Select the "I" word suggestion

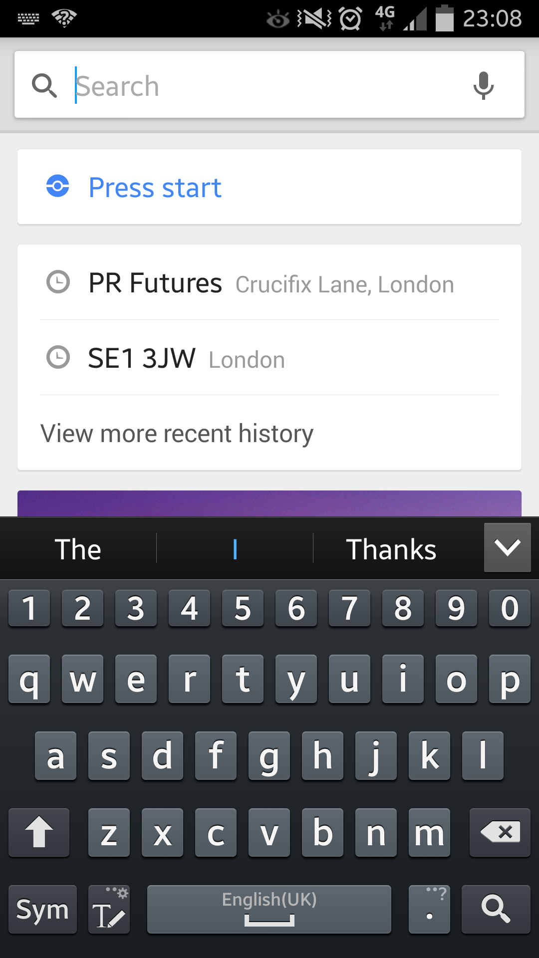pos(235,549)
